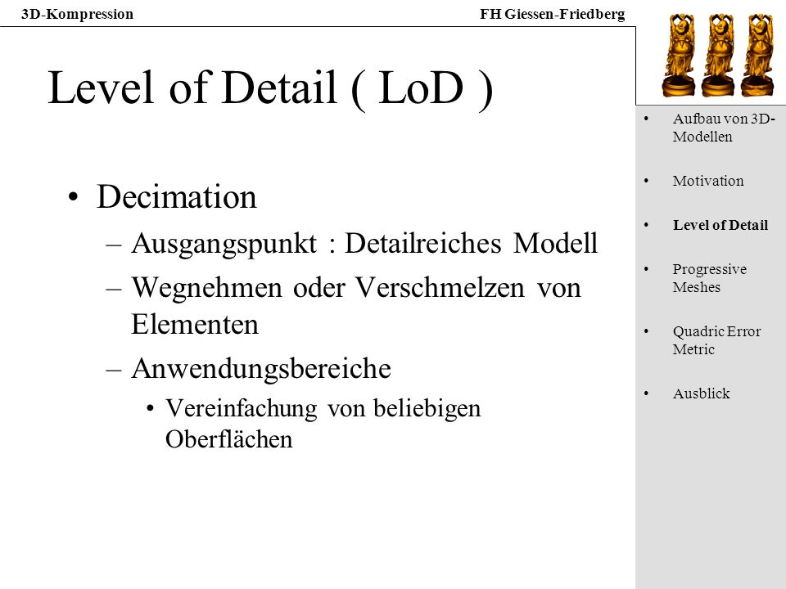The height and width of the screenshot is (589, 786).
Task: Click the text 'Wegnehmen oder Verschmelzen von Elementen'
Action: (x=356, y=305)
